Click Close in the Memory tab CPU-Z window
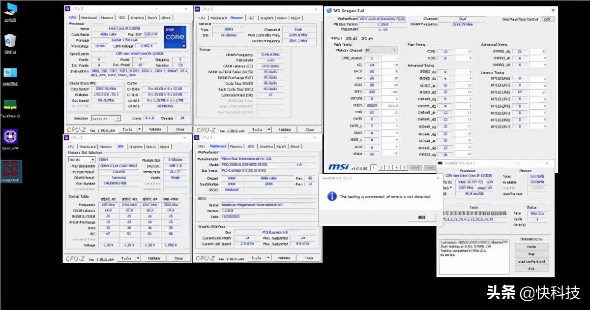Viewport: 590px width, 310px height. [x=309, y=129]
